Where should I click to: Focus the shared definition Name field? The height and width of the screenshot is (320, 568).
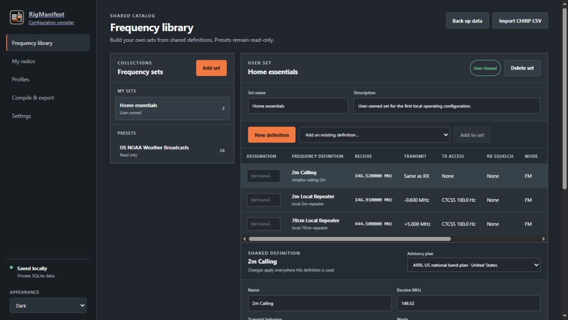320,303
